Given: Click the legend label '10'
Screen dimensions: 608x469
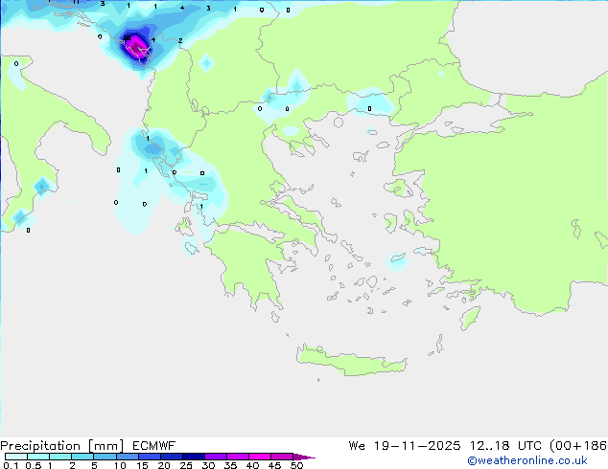Looking at the screenshot, I should coord(120,465).
